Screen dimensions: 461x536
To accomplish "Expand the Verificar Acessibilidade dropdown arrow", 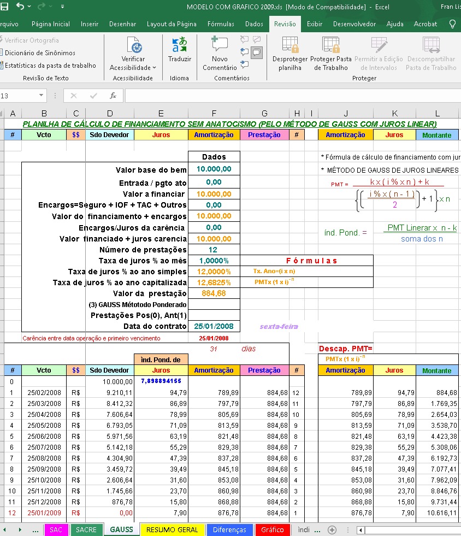I will (x=154, y=68).
